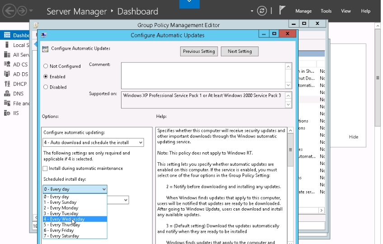Minimize the Configure Automatic Updates dialog

coord(264,34)
